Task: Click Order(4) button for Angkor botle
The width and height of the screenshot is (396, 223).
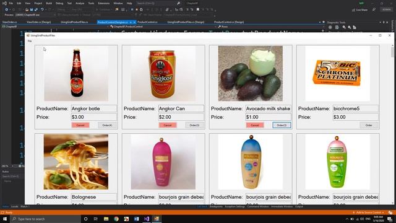Action: [107, 125]
